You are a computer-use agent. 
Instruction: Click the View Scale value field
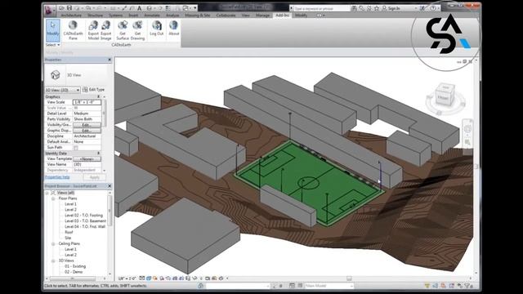click(x=87, y=102)
